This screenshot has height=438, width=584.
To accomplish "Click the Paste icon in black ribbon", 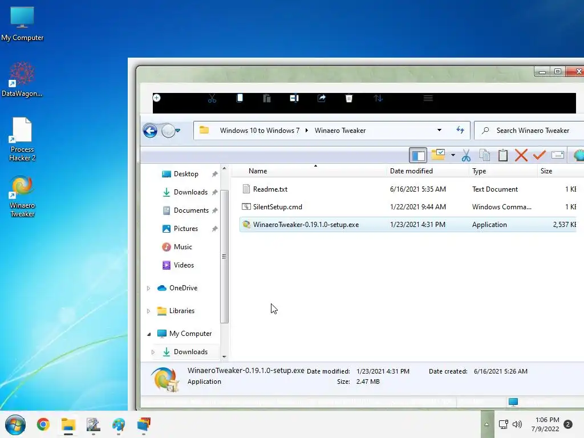I will [x=267, y=98].
